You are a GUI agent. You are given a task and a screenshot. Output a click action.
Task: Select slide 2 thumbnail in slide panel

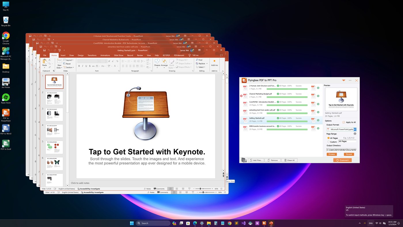[54, 98]
